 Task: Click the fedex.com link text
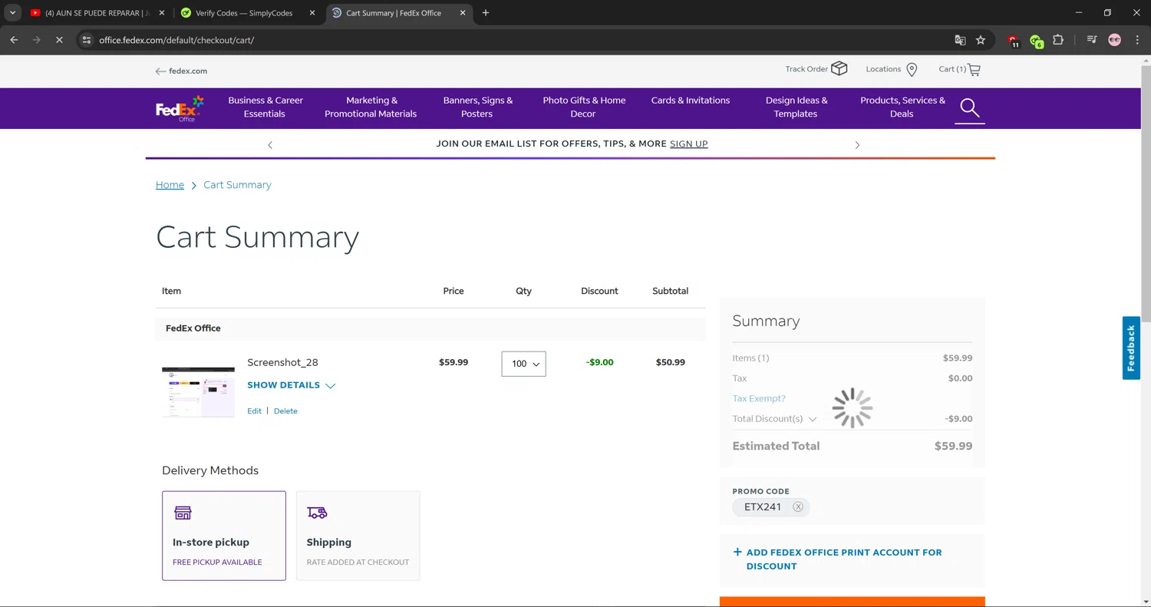(x=188, y=71)
